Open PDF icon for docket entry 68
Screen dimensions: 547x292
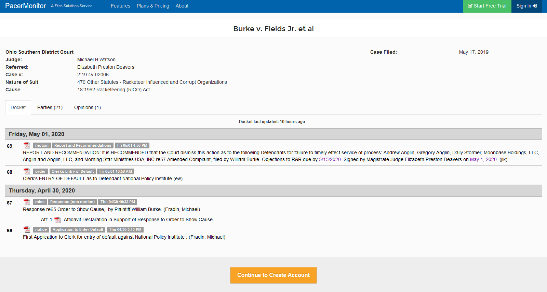tap(27, 171)
